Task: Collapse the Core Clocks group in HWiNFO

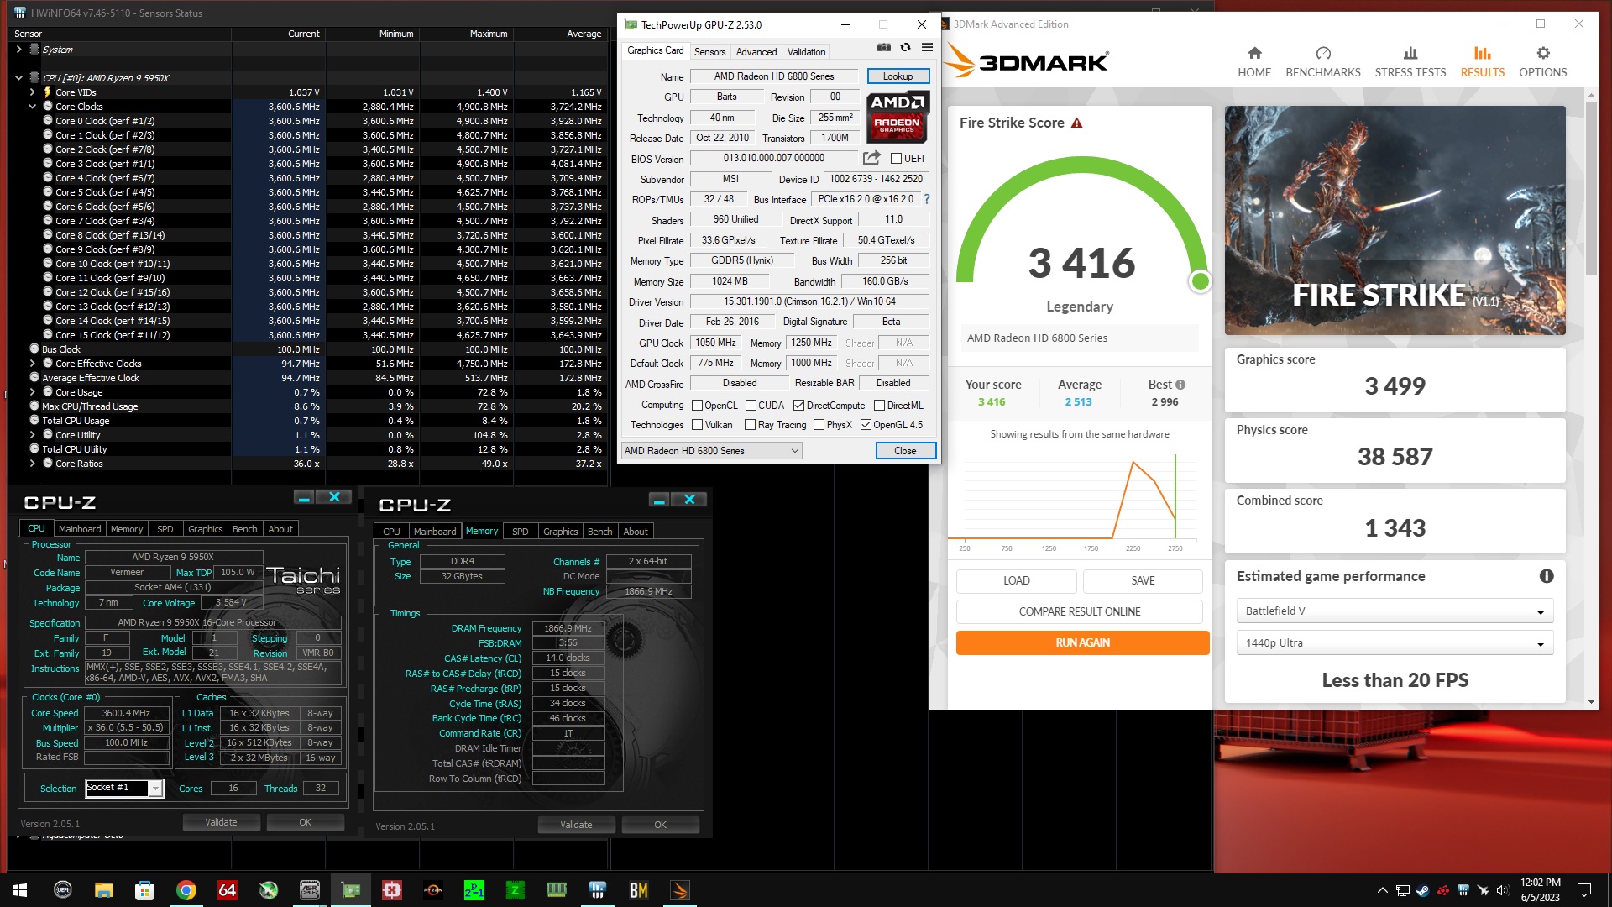Action: pyautogui.click(x=33, y=107)
